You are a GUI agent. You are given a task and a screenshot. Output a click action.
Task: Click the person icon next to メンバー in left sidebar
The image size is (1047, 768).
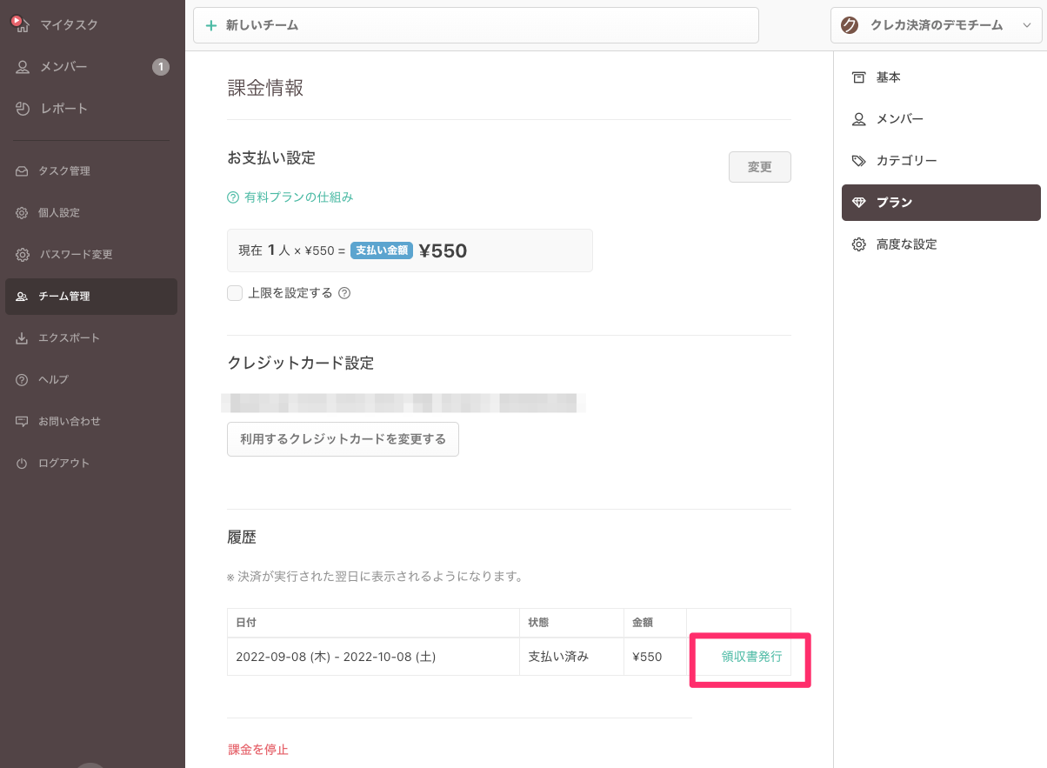point(23,67)
